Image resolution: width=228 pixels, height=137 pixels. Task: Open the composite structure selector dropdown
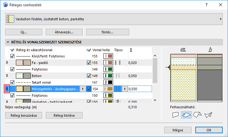point(114,19)
